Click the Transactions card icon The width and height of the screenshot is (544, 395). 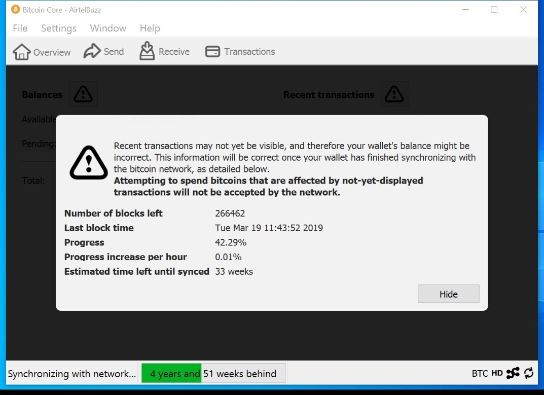click(x=212, y=52)
